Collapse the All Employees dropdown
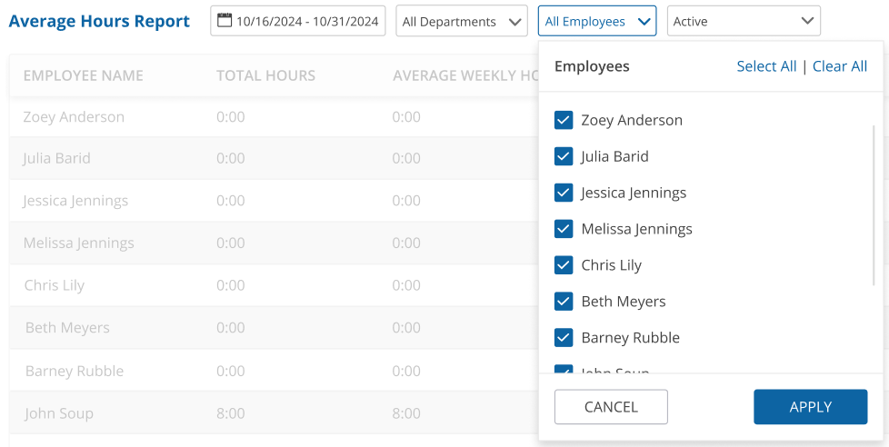The height and width of the screenshot is (447, 889). [x=597, y=22]
